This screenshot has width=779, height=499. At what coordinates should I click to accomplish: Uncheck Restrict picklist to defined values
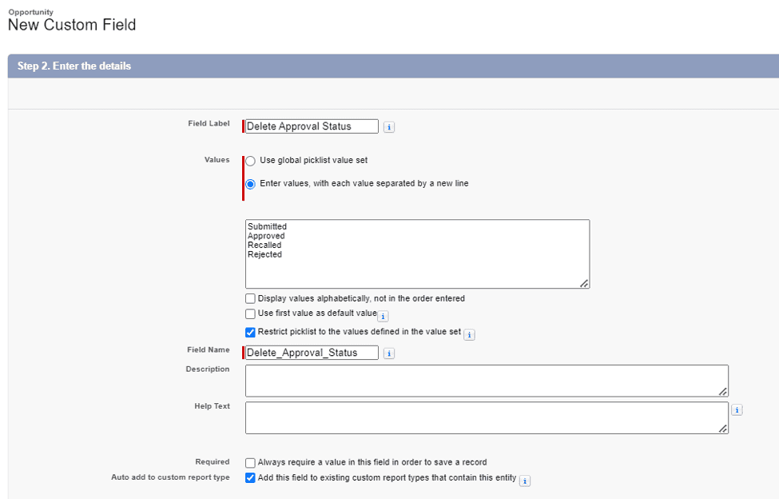coord(250,332)
